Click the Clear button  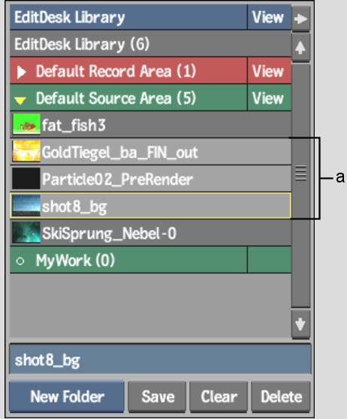219,396
